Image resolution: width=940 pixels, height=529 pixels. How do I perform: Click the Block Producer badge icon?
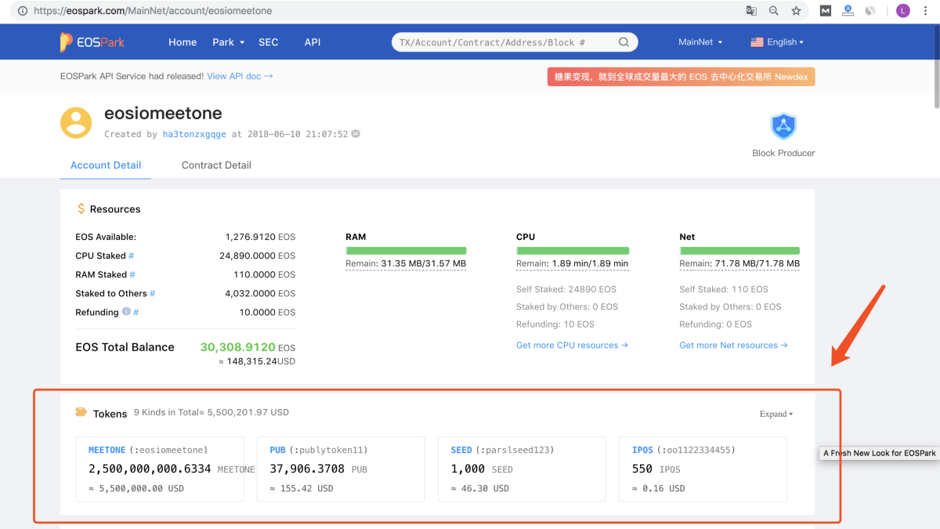pos(783,126)
